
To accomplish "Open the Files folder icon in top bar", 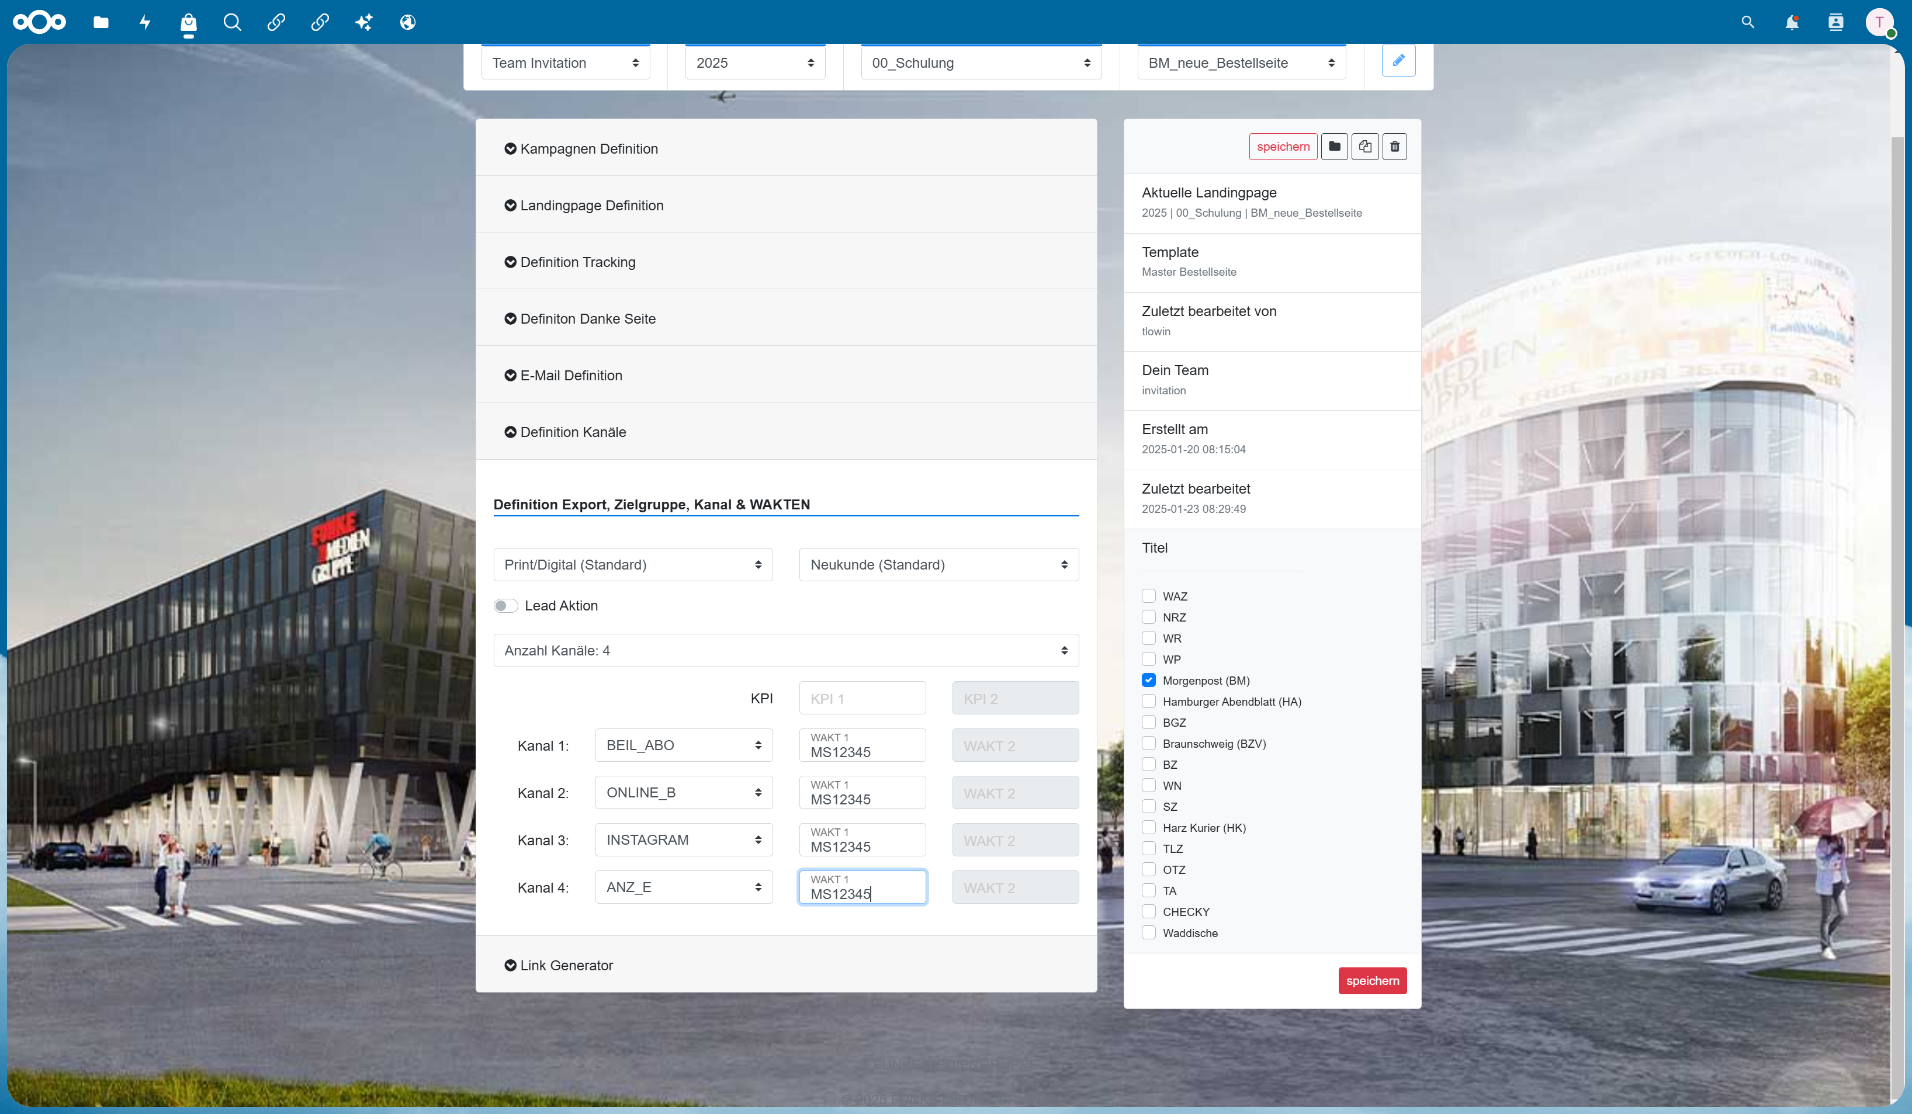I will click(x=101, y=22).
